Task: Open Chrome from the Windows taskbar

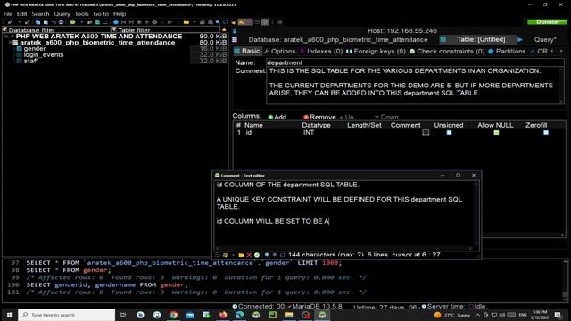Action: click(174, 315)
